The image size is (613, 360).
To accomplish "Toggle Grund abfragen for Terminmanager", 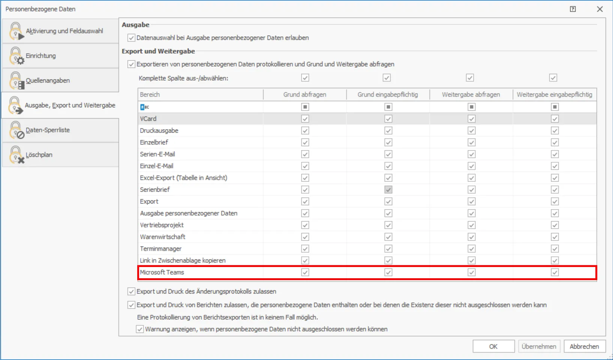I will [305, 249].
